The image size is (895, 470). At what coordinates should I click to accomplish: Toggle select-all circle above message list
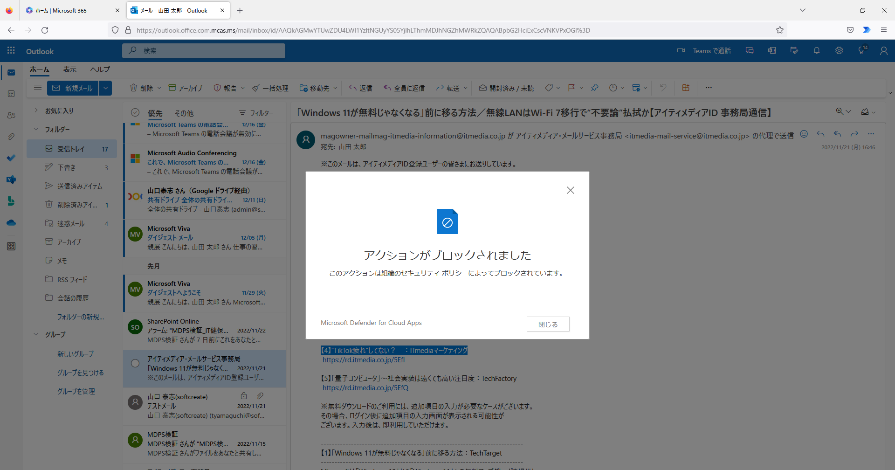135,112
